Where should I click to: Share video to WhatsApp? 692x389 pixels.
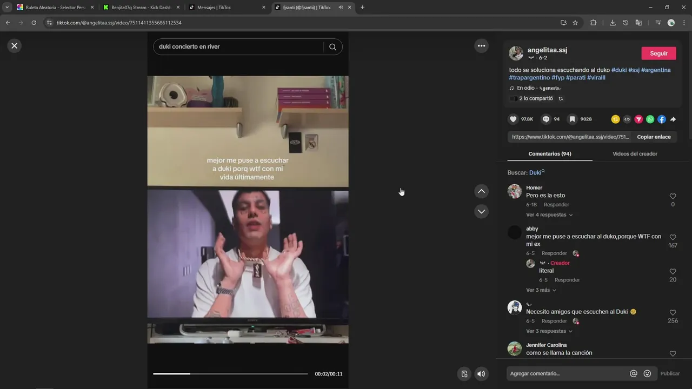coord(650,119)
